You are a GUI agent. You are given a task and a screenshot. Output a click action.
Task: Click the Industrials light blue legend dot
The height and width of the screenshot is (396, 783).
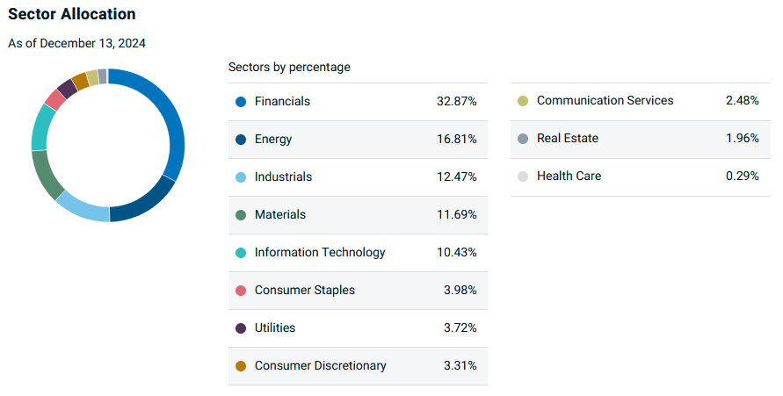[241, 177]
